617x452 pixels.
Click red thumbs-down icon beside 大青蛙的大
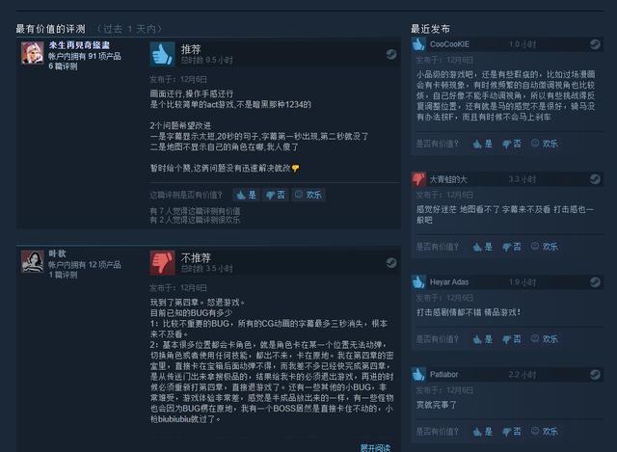click(x=418, y=179)
